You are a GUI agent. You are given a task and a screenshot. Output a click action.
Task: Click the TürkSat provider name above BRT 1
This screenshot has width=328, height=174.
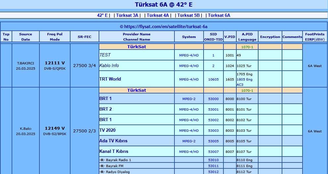(x=137, y=90)
